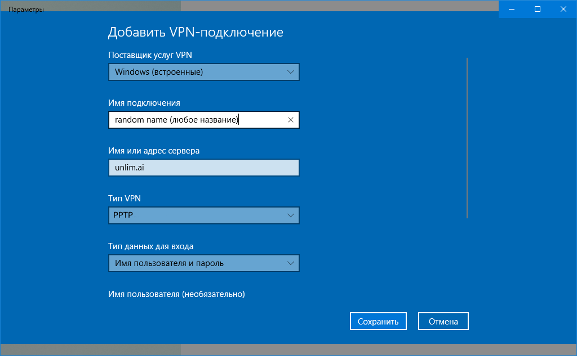The width and height of the screenshot is (577, 356).
Task: Click the 'Тип данных для входа' label
Action: click(x=150, y=246)
